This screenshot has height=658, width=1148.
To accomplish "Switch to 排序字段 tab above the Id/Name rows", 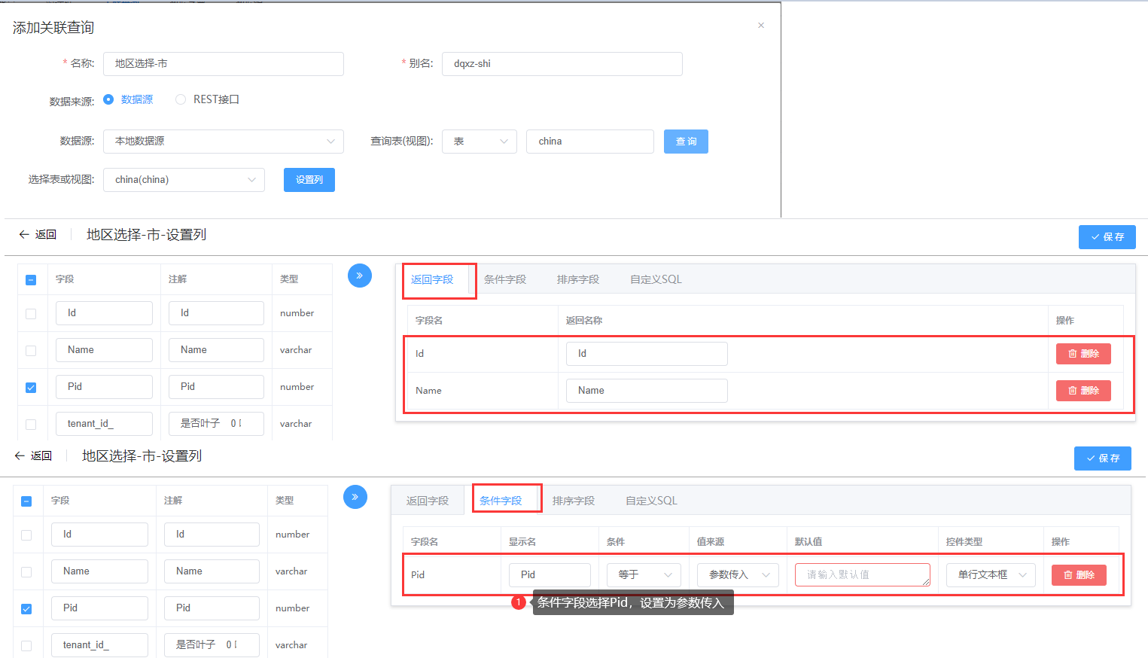I will pyautogui.click(x=578, y=279).
